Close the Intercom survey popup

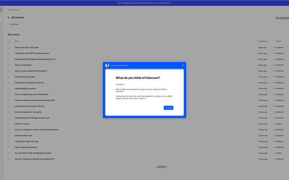click(x=183, y=66)
